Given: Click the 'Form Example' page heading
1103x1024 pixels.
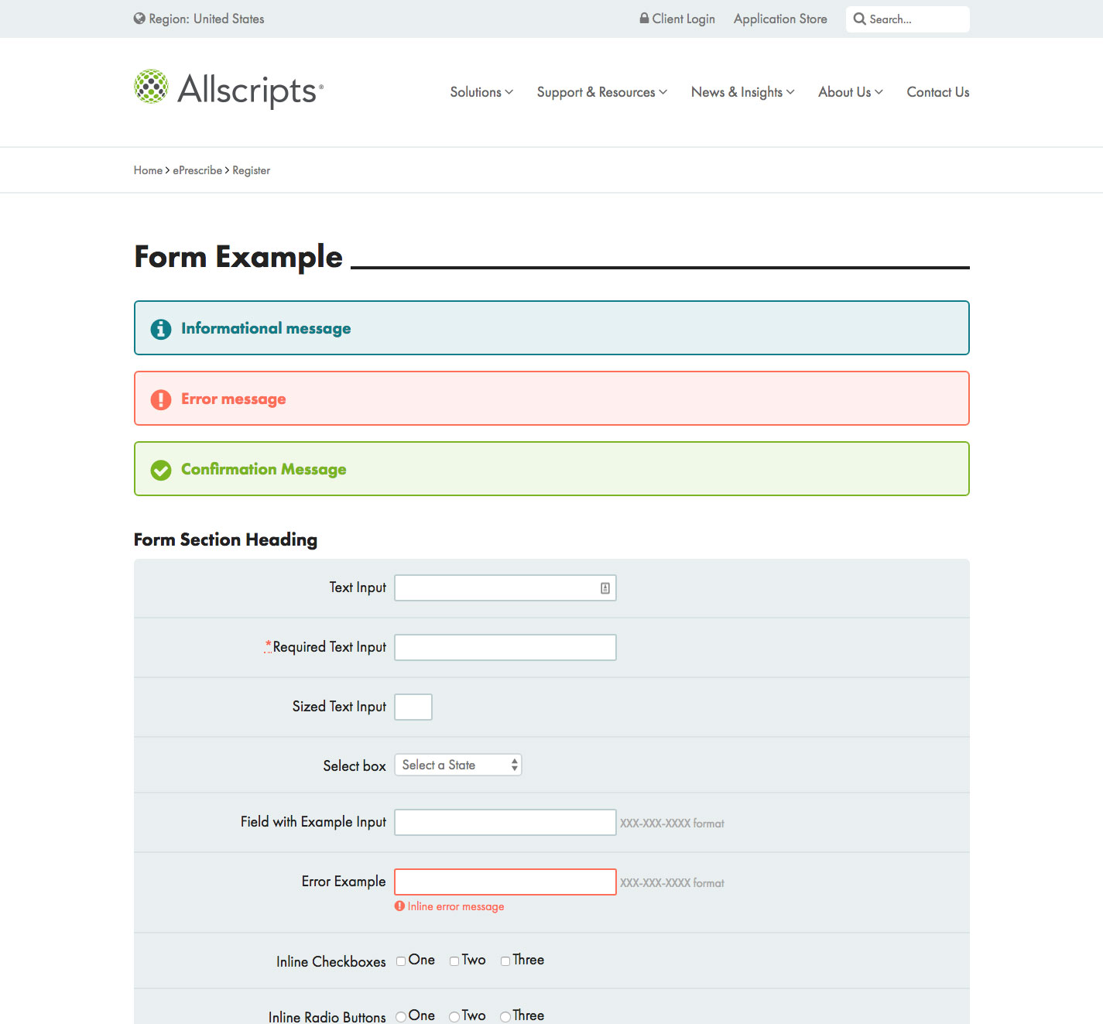Looking at the screenshot, I should click(x=238, y=257).
